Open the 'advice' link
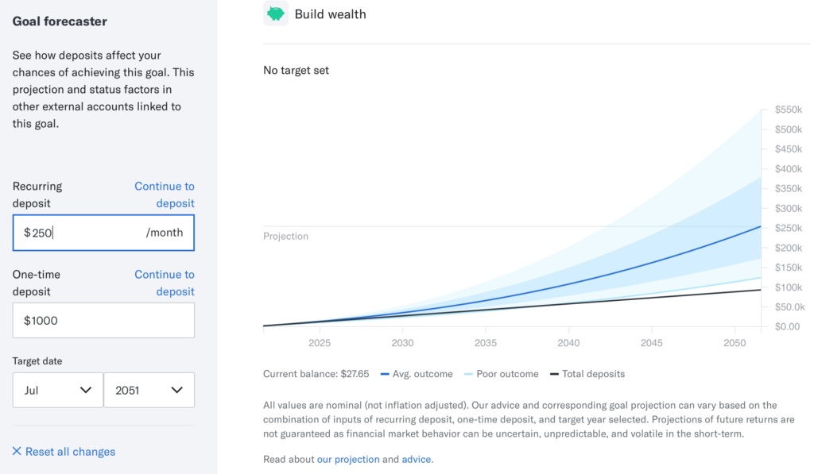This screenshot has height=474, width=814. [x=417, y=459]
